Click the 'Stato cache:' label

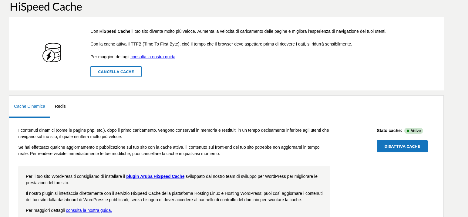click(x=389, y=131)
